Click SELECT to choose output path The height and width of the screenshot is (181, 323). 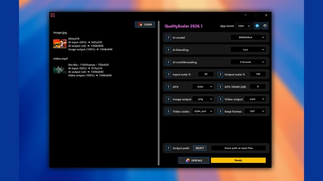200,148
